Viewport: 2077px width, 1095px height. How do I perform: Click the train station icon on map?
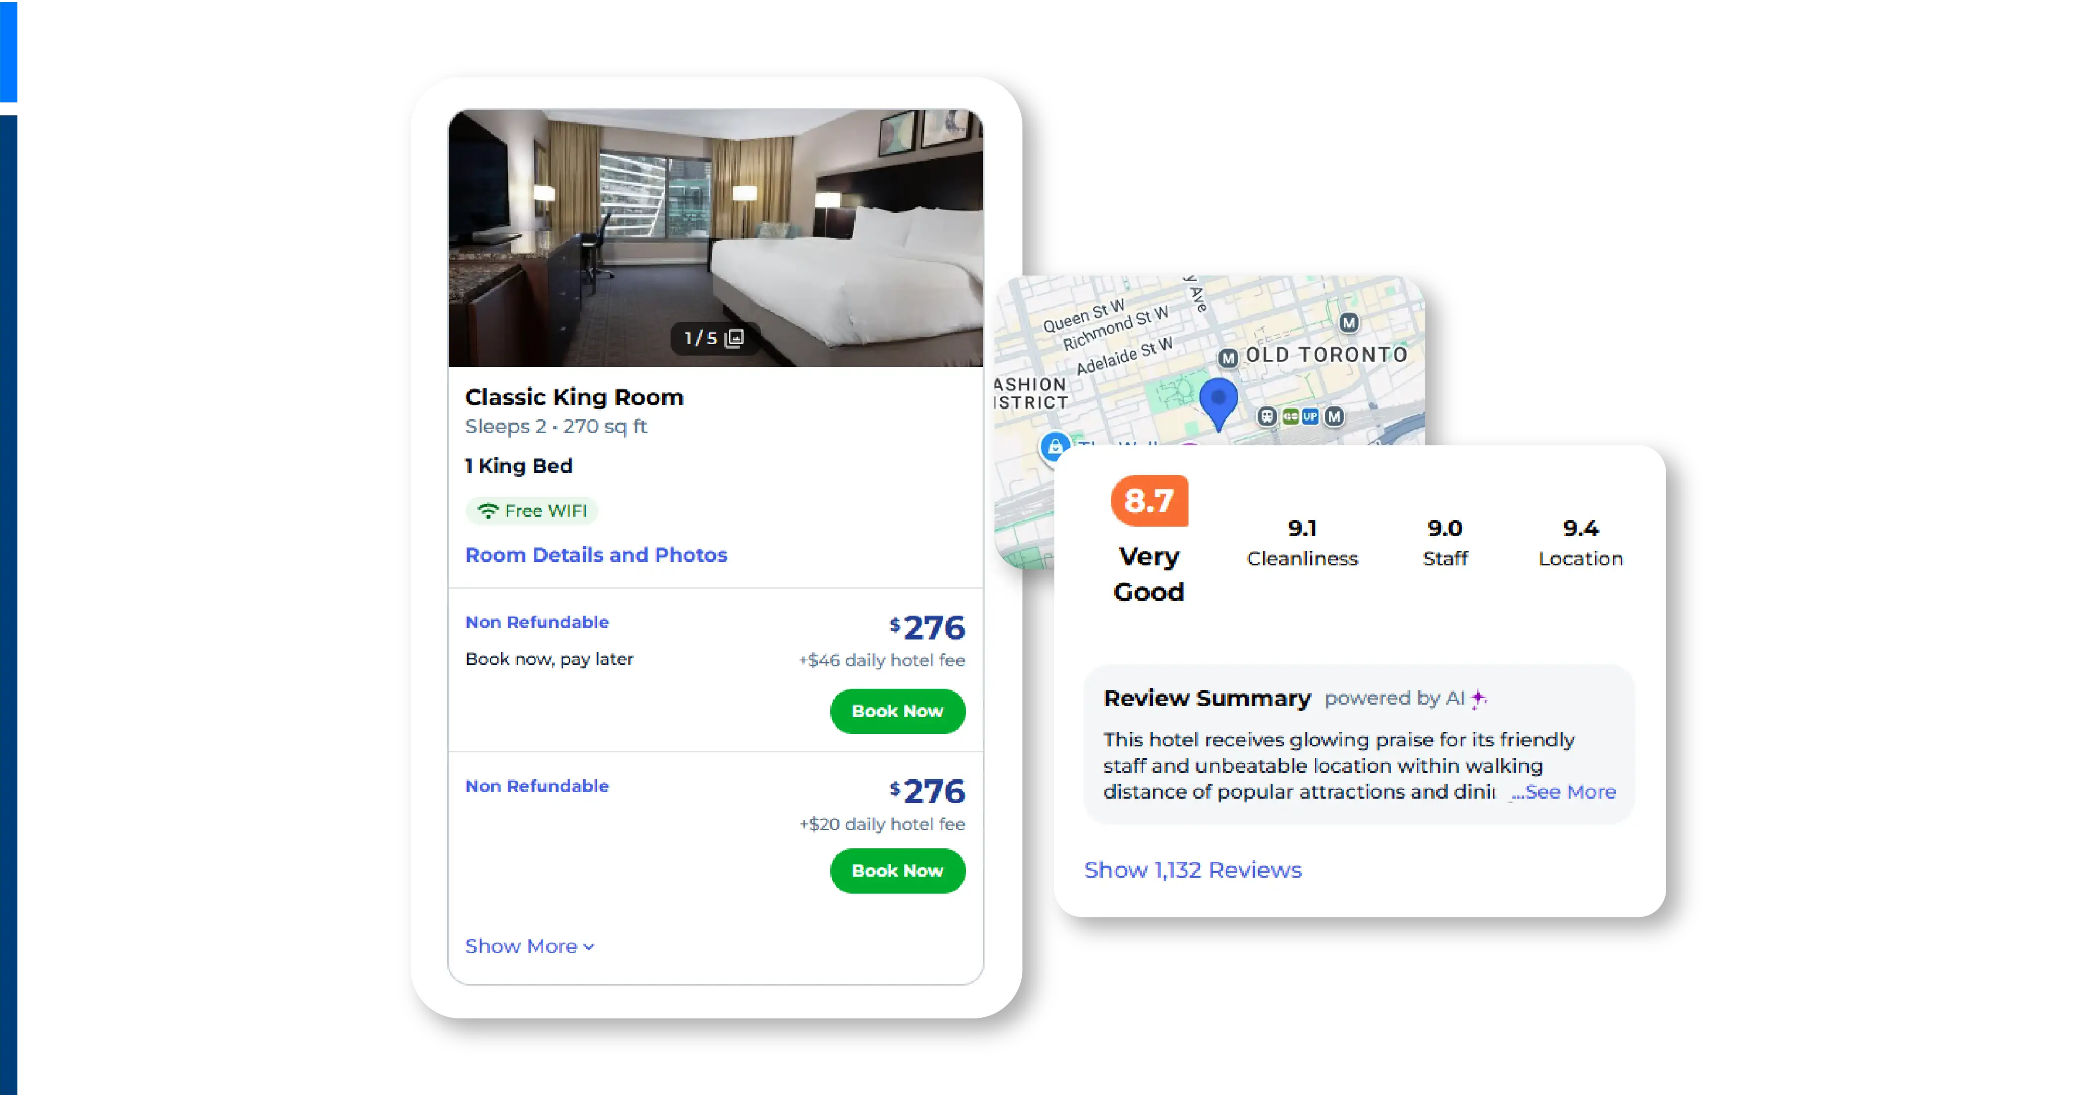pyautogui.click(x=1267, y=416)
